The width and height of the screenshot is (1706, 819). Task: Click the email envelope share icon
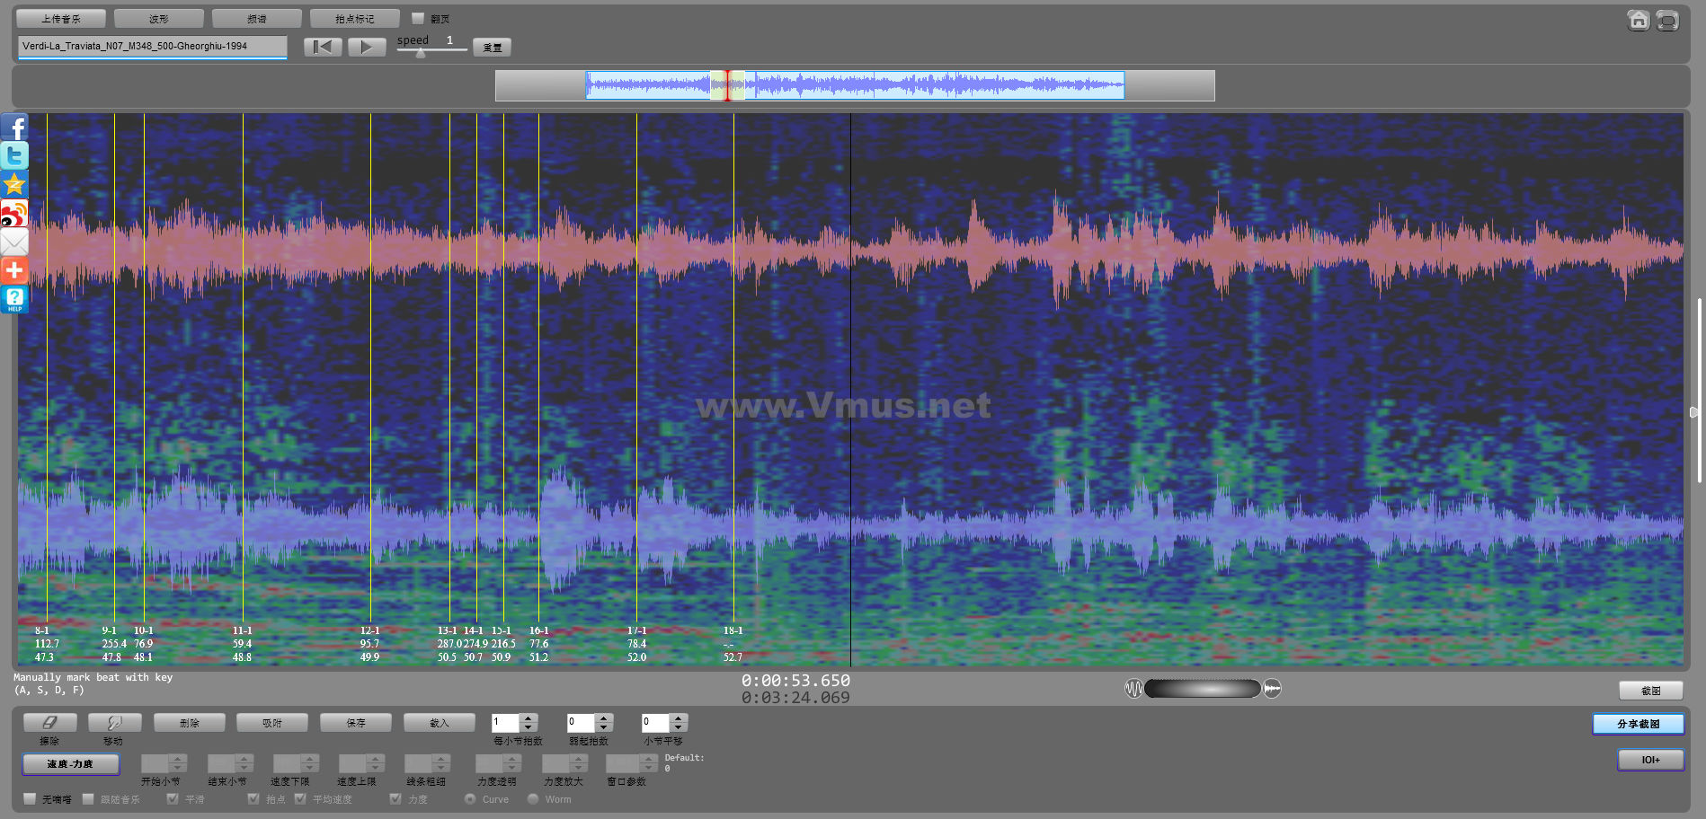pyautogui.click(x=14, y=242)
